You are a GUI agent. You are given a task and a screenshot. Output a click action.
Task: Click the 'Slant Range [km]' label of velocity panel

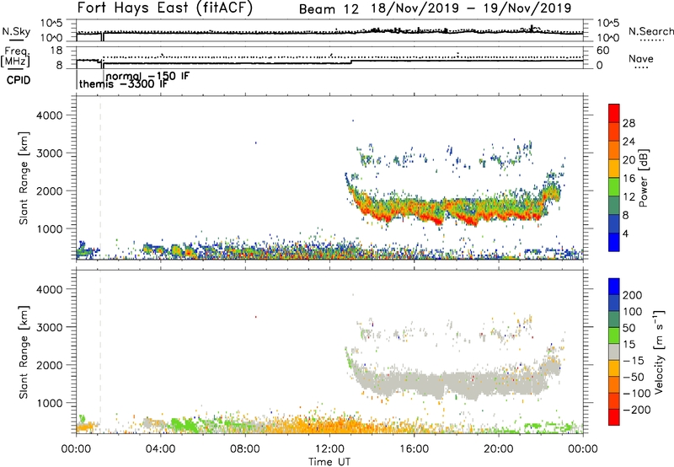[24, 352]
